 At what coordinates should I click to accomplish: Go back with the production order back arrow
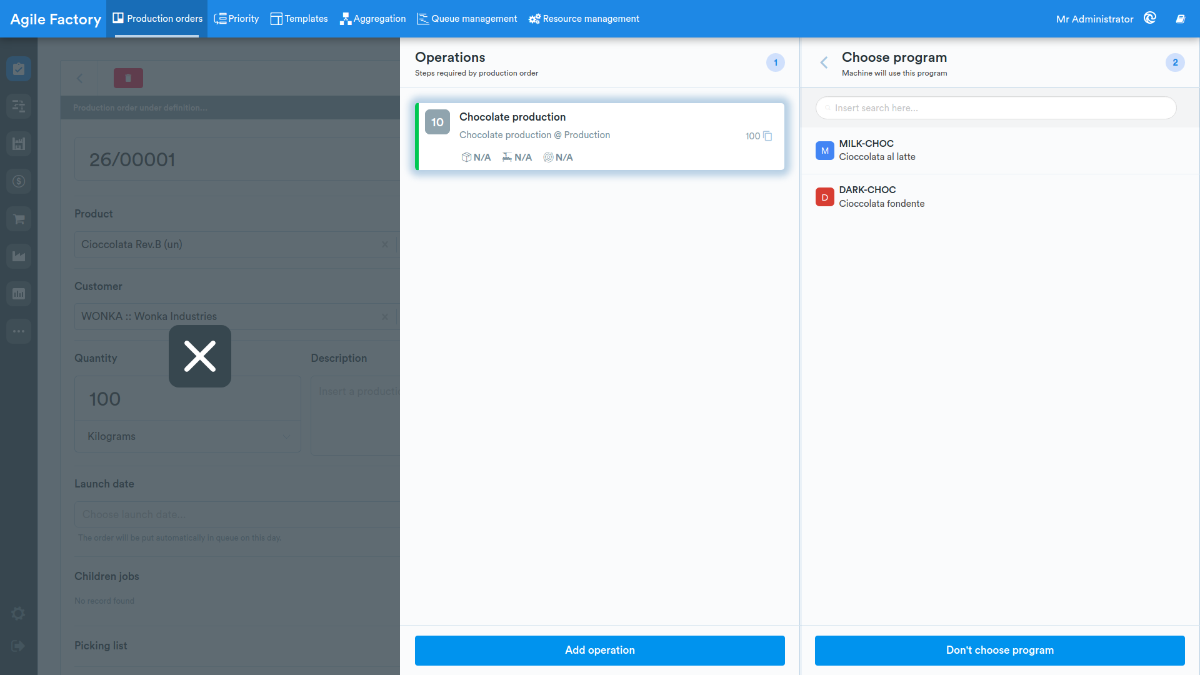79,78
